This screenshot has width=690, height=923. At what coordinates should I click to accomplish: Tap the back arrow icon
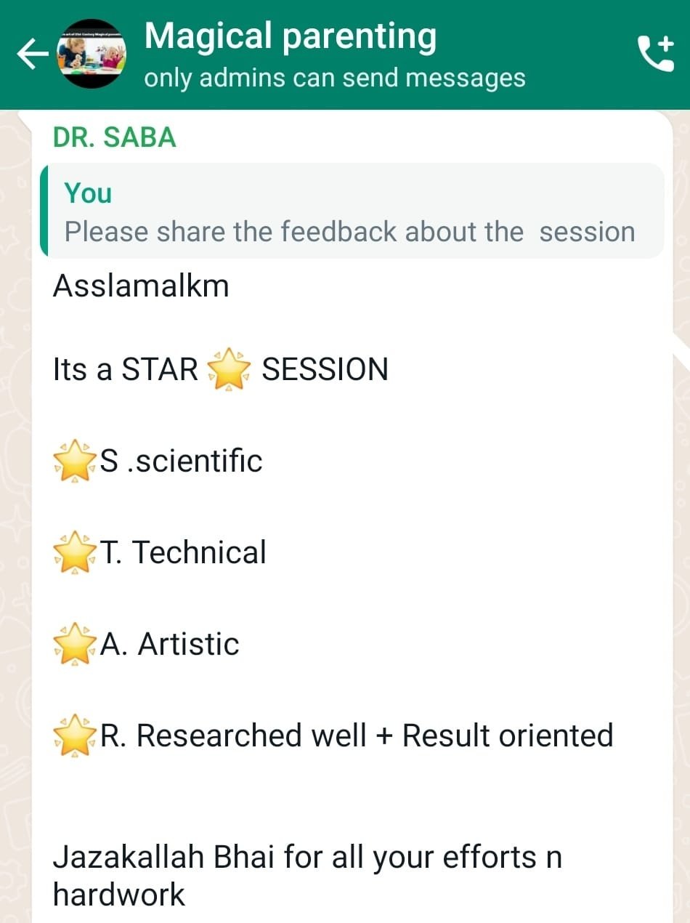pos(32,55)
